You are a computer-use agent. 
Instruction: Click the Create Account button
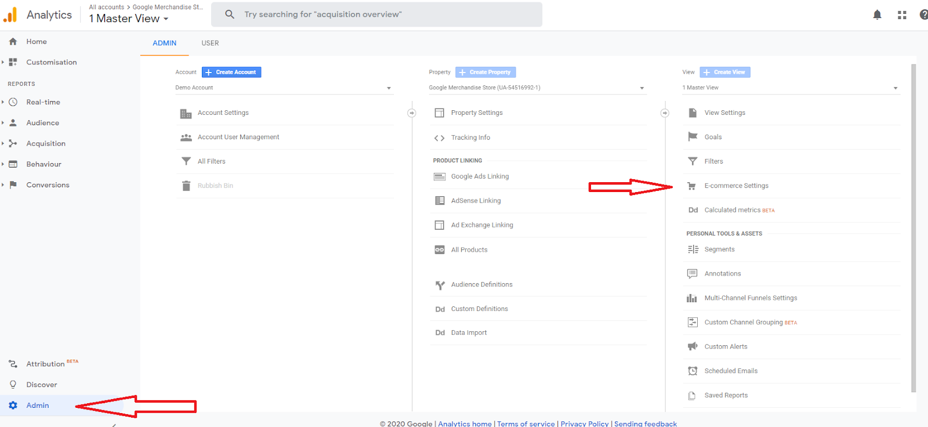coord(231,72)
